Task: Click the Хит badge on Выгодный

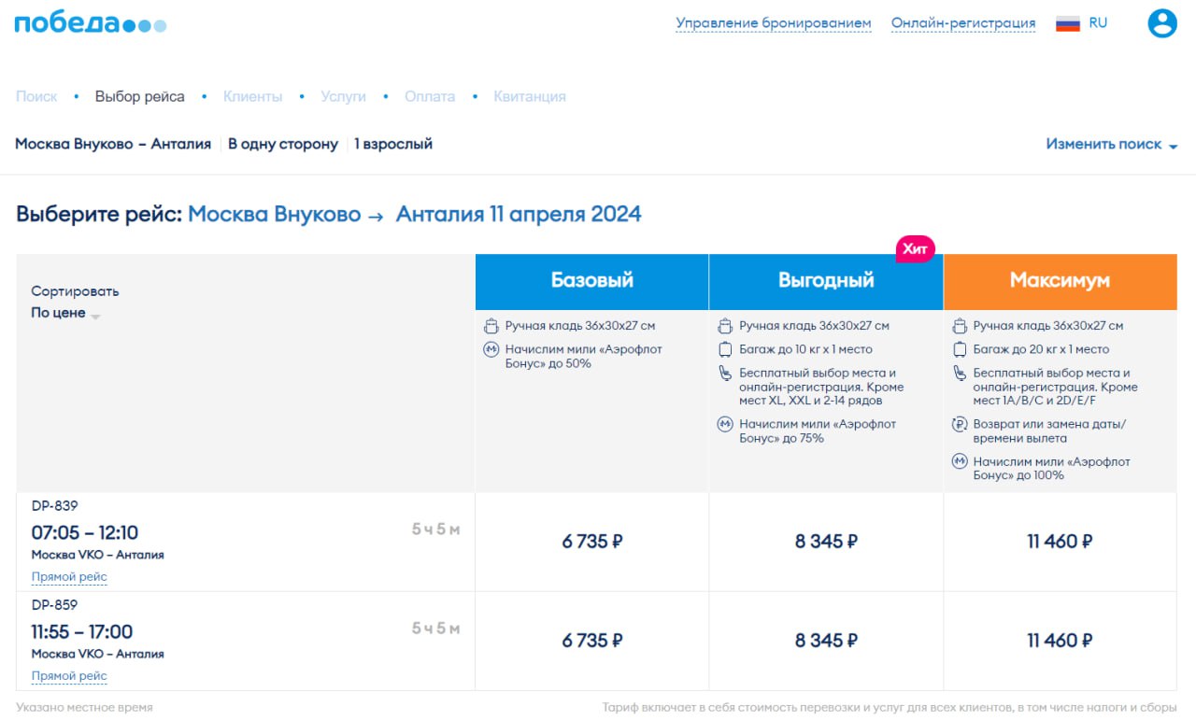Action: (915, 248)
